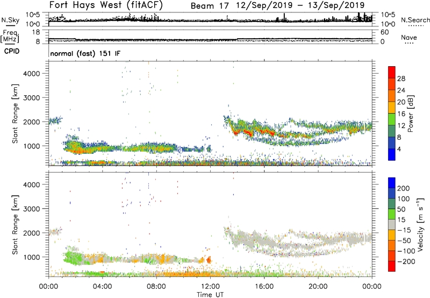Click the '-50' value on Velocity colorbar
This screenshot has height=298, width=430.
pos(404,240)
